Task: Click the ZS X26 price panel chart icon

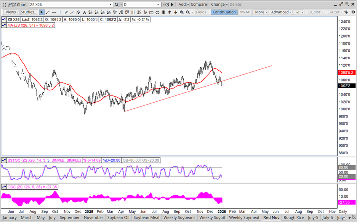Action: (4, 19)
